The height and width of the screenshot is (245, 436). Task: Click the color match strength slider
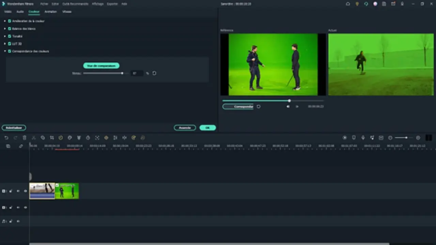coord(106,73)
